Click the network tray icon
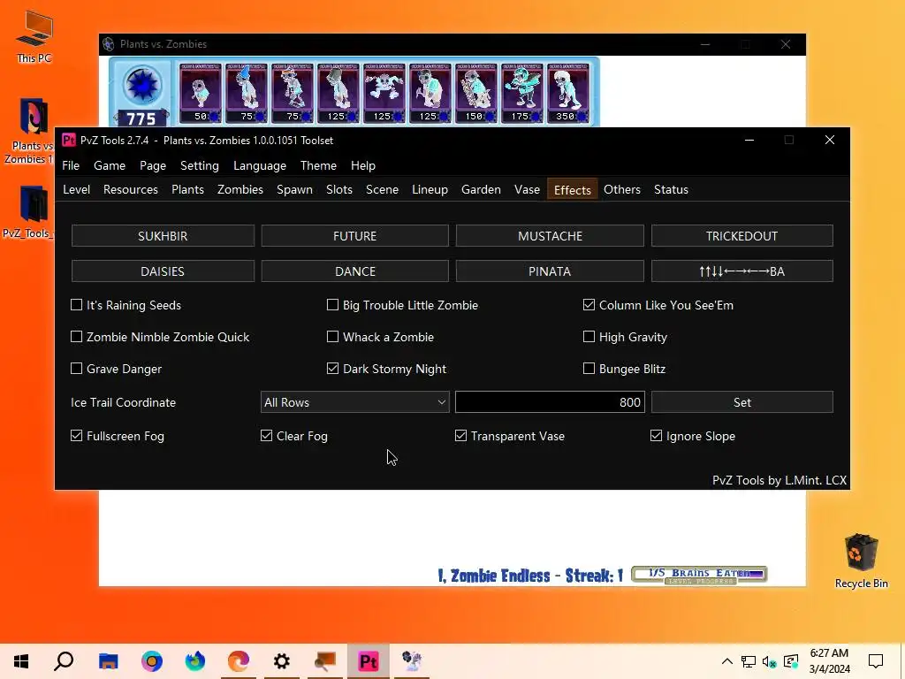The width and height of the screenshot is (905, 679). tap(749, 661)
